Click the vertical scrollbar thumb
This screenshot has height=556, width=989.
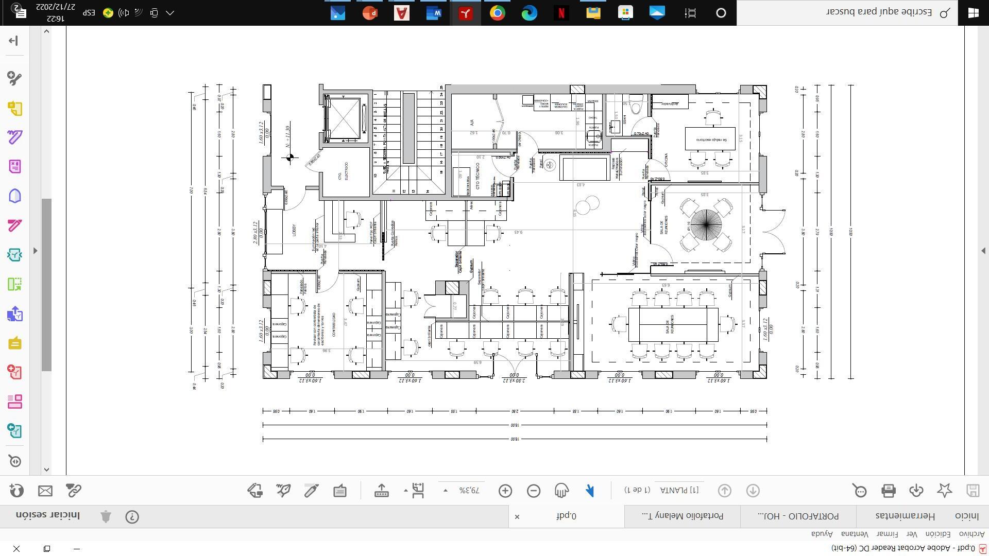(x=46, y=285)
